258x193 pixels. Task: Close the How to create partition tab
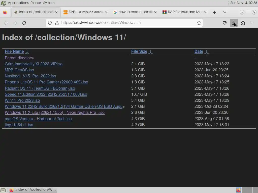155,12
